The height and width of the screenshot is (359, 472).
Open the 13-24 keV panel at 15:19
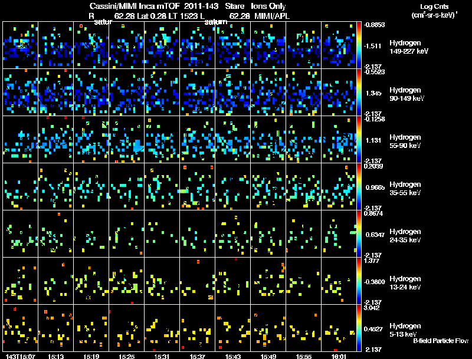click(91, 281)
